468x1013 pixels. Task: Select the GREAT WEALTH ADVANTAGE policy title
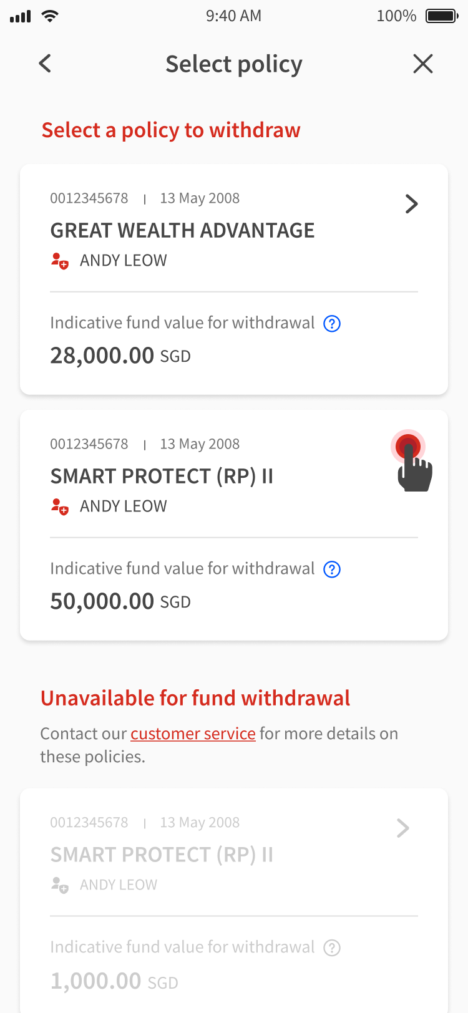(x=182, y=231)
